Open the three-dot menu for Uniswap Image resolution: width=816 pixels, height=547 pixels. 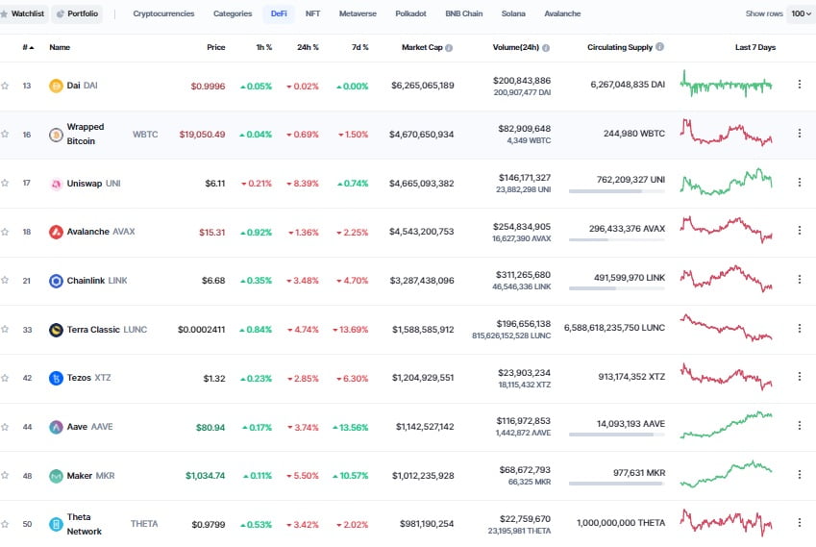(x=799, y=183)
